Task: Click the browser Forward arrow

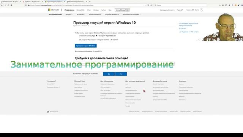Action: click(x=5, y=5)
